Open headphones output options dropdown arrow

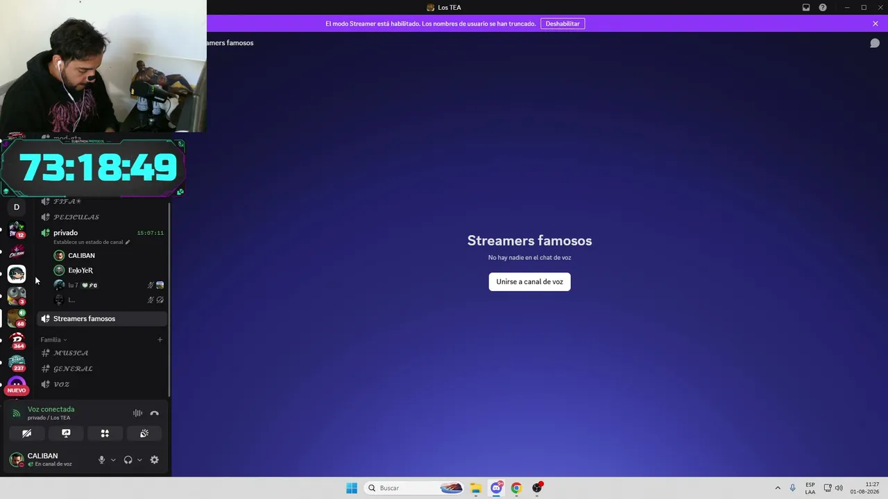coord(139,459)
